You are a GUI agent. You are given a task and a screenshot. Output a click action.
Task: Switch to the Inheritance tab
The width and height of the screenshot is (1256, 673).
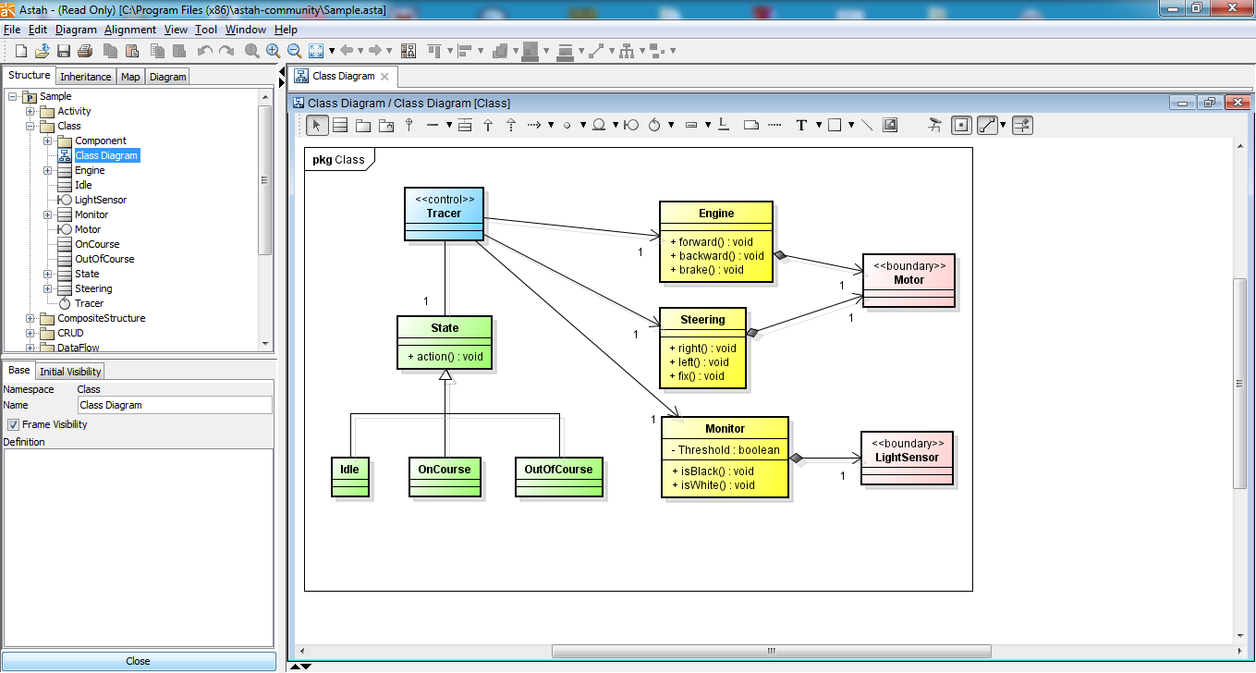[86, 77]
